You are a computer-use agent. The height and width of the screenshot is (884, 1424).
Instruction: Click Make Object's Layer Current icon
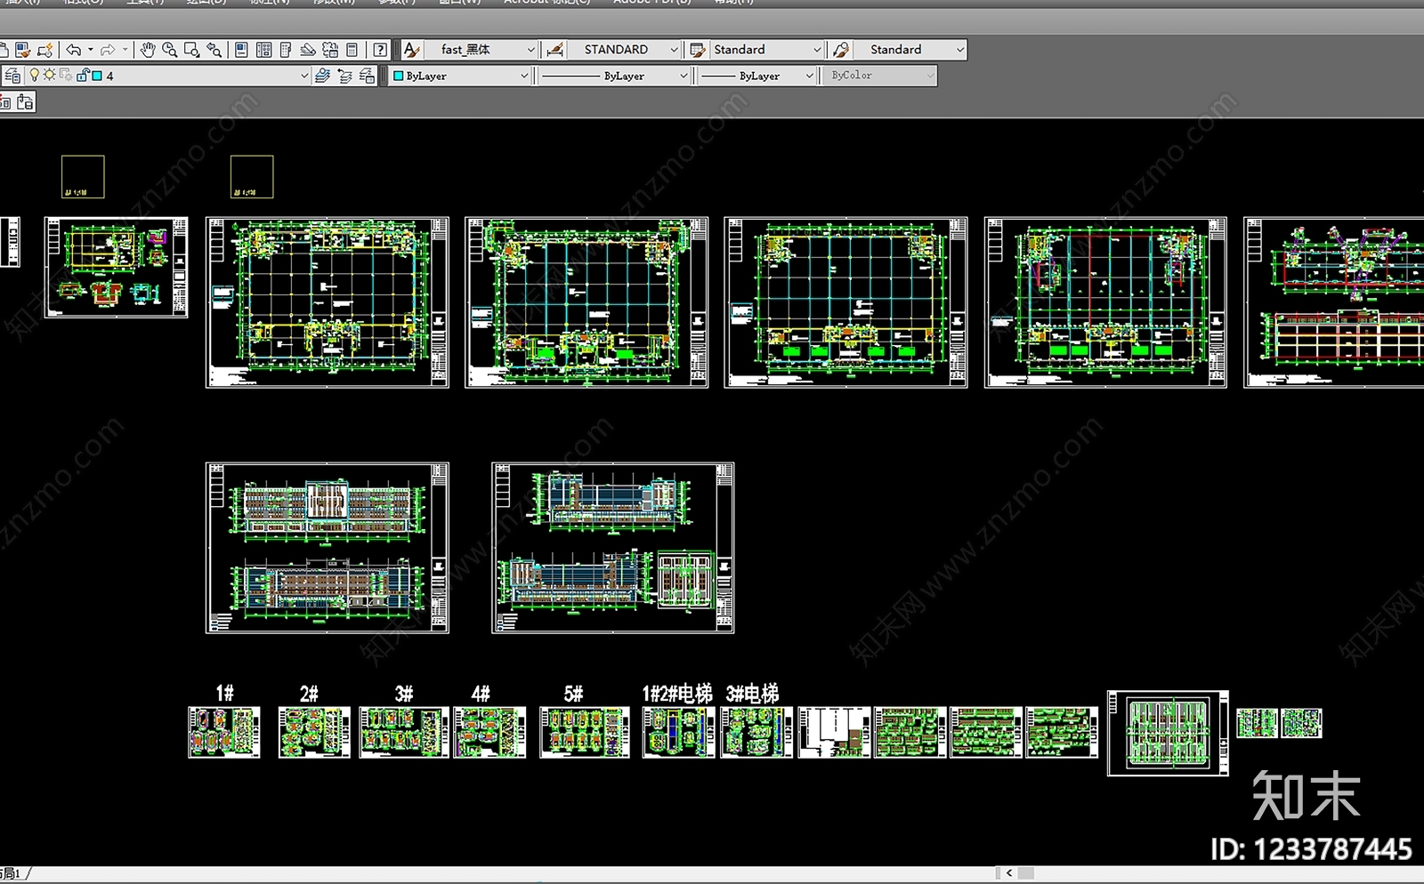[x=322, y=76]
